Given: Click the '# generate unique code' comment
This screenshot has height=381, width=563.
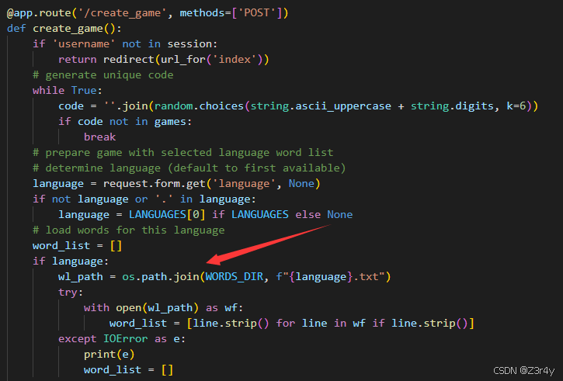Looking at the screenshot, I should click(x=103, y=74).
